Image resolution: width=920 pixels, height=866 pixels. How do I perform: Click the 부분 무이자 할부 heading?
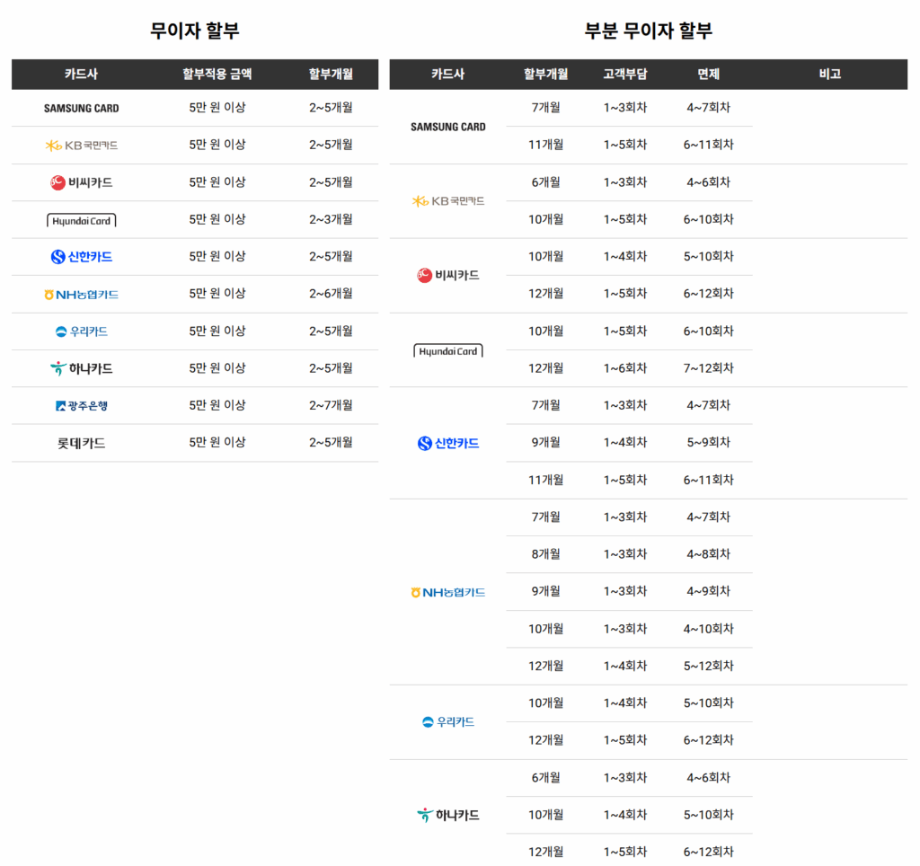649,31
